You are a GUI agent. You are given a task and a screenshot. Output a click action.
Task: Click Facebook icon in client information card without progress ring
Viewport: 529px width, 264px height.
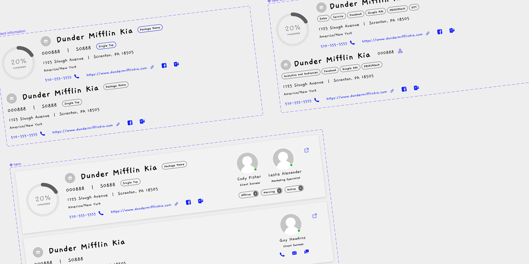click(130, 123)
